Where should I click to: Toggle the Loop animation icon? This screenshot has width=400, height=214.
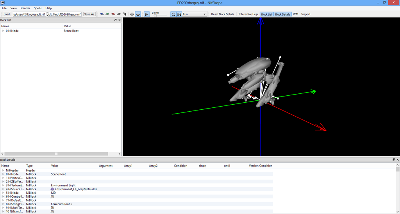pos(173,14)
